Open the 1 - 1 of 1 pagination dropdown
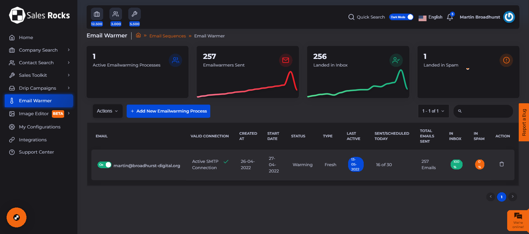The width and height of the screenshot is (529, 234). 433,111
